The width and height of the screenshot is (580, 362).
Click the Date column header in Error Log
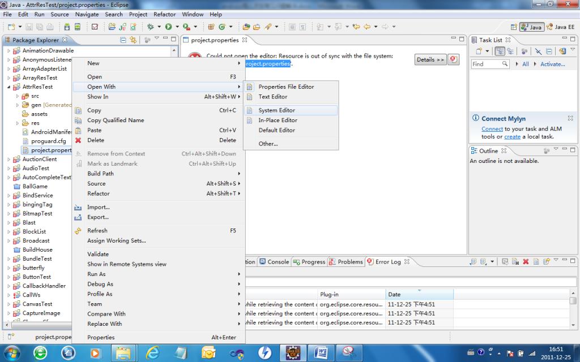coord(419,294)
